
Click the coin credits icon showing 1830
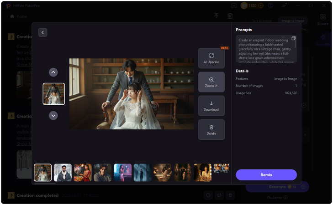coord(244,6)
